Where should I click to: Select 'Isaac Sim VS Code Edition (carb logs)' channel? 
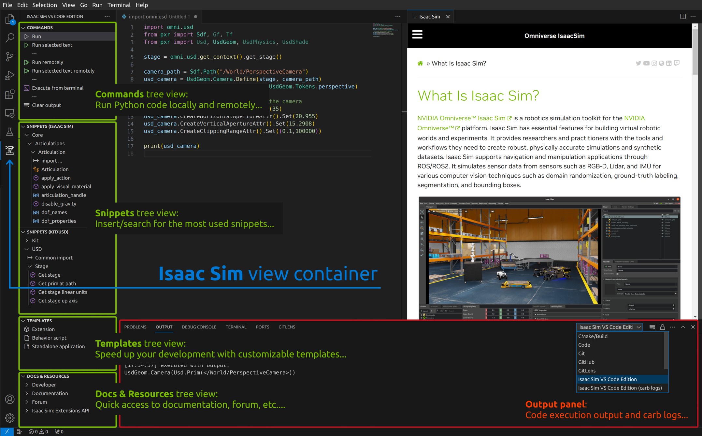[620, 388]
